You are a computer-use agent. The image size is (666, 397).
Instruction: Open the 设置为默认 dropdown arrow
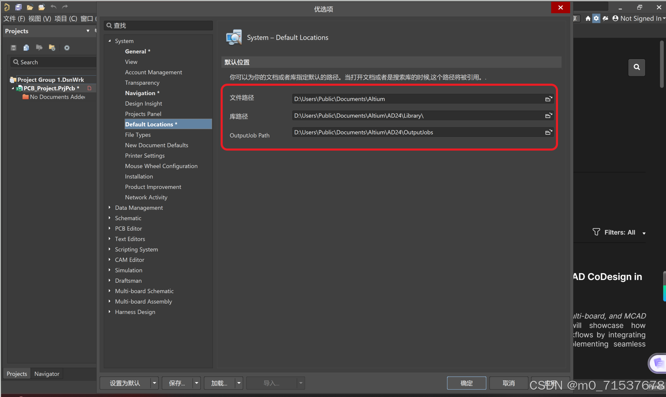154,383
